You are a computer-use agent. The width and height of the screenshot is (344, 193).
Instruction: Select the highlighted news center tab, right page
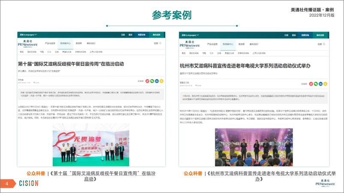pyautogui.click(x=228, y=45)
